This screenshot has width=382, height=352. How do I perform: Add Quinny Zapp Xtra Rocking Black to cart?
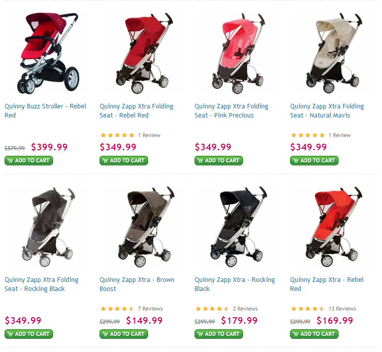tap(219, 334)
